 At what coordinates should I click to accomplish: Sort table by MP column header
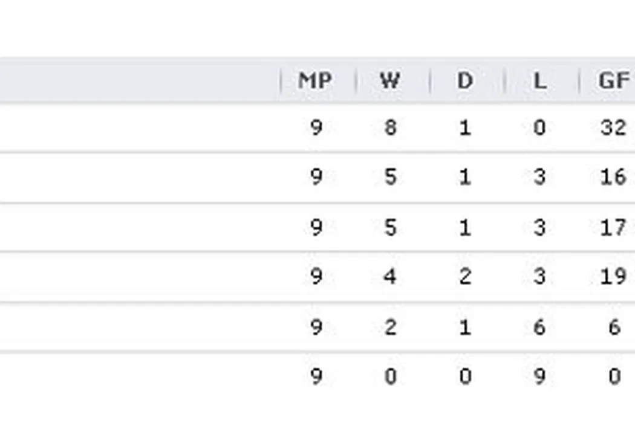coord(314,81)
